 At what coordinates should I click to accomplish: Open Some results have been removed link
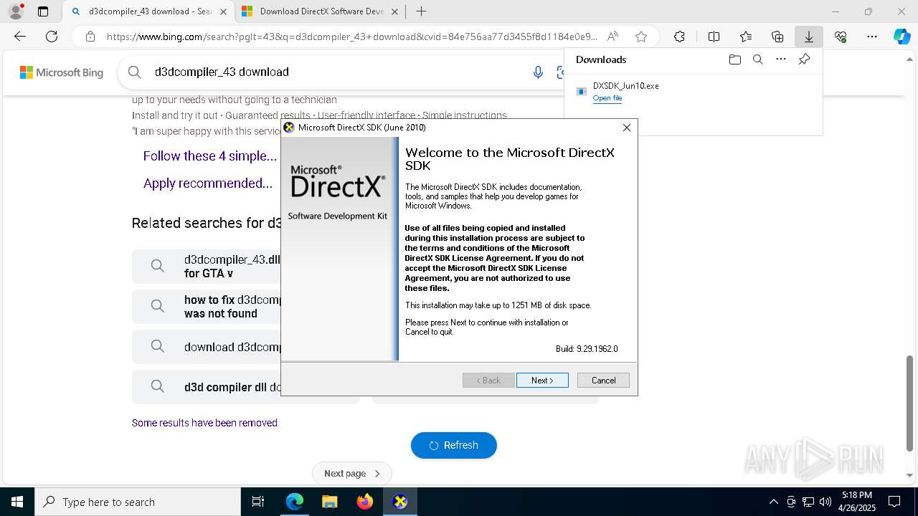(x=204, y=423)
